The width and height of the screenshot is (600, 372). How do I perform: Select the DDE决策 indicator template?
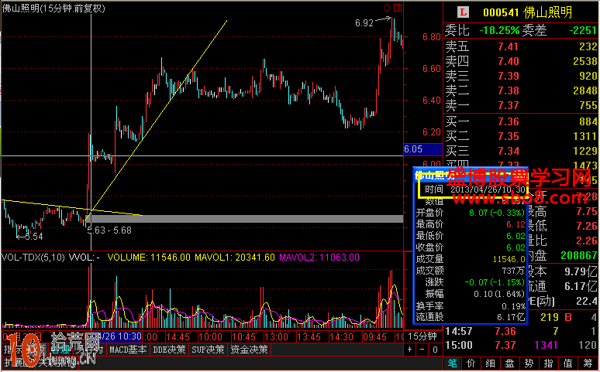169,350
